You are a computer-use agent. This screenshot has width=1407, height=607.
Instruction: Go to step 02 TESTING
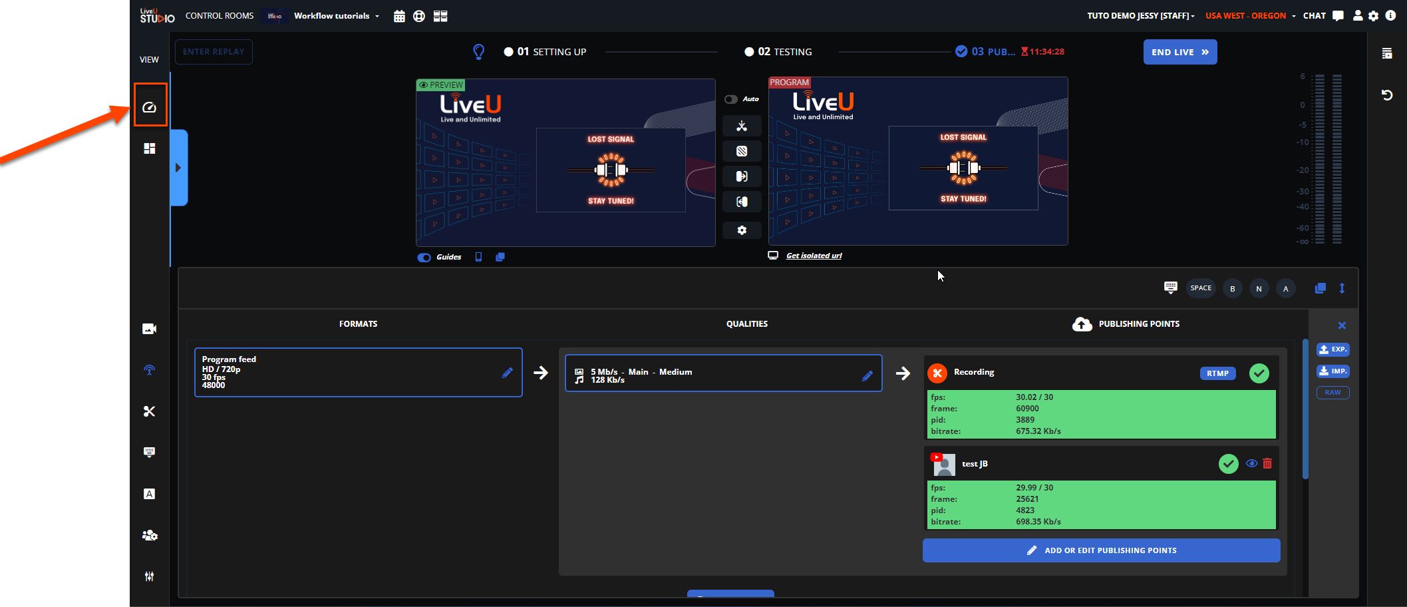[778, 52]
